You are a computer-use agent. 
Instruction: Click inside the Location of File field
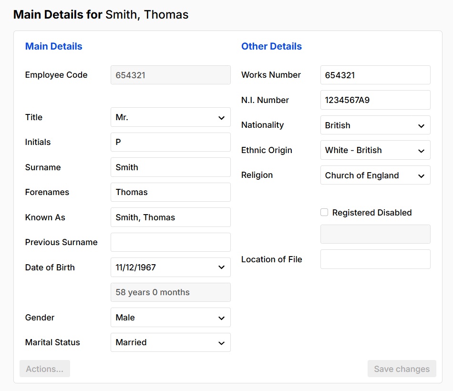(x=375, y=259)
